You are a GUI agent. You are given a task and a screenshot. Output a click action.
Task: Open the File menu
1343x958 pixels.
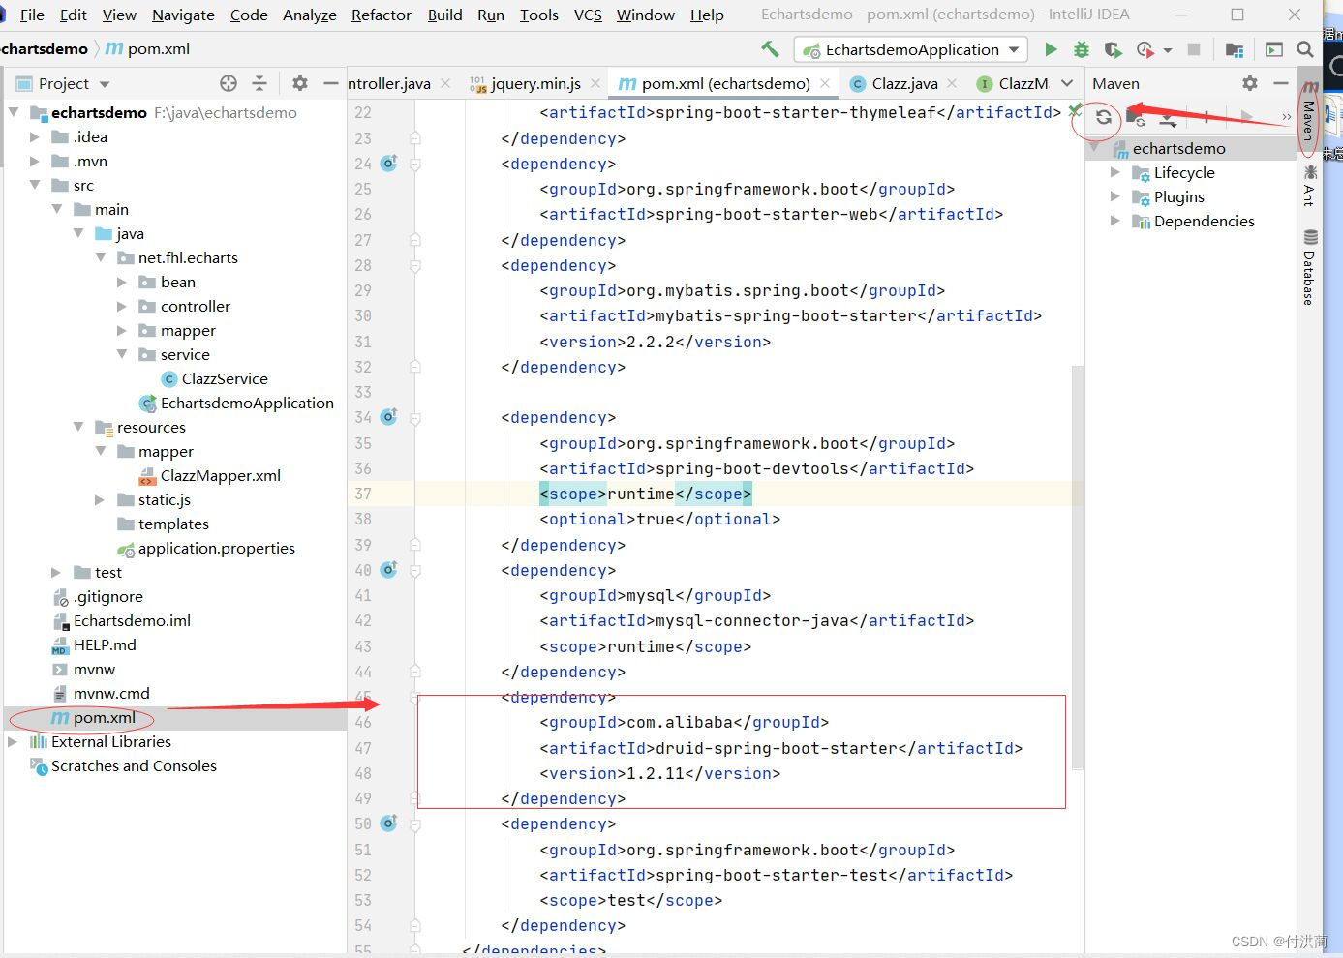pos(32,15)
